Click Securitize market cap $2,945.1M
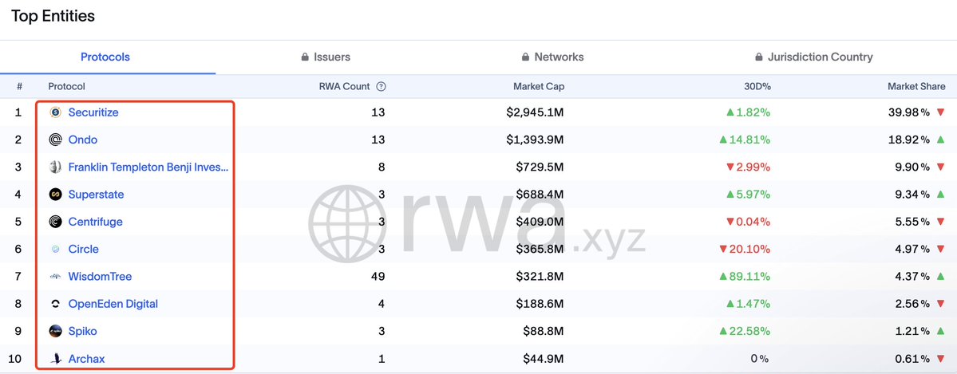This screenshot has height=374, width=957. (x=536, y=112)
